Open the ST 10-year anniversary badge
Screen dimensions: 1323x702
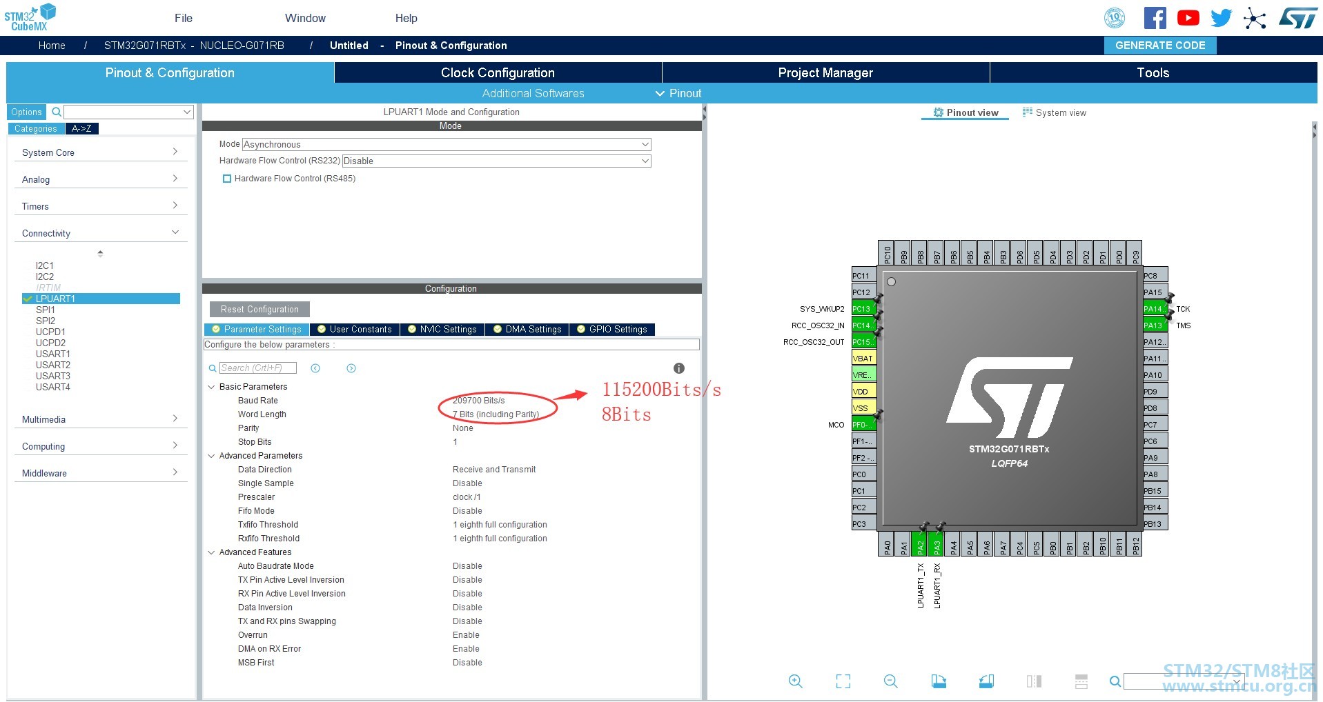tap(1115, 18)
